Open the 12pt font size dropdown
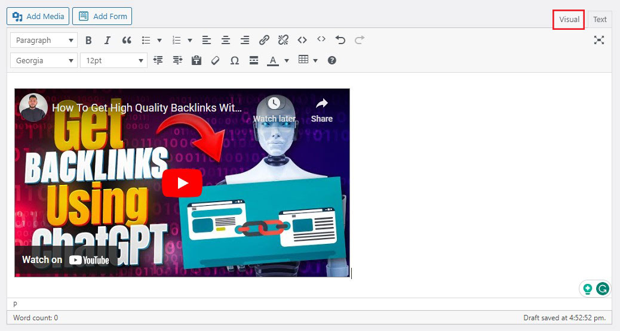 point(114,61)
